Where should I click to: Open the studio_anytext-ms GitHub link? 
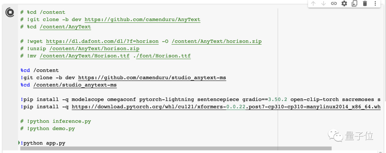[152, 78]
